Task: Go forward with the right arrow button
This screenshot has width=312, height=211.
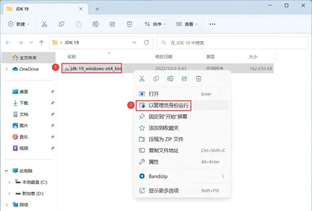Action: point(20,42)
